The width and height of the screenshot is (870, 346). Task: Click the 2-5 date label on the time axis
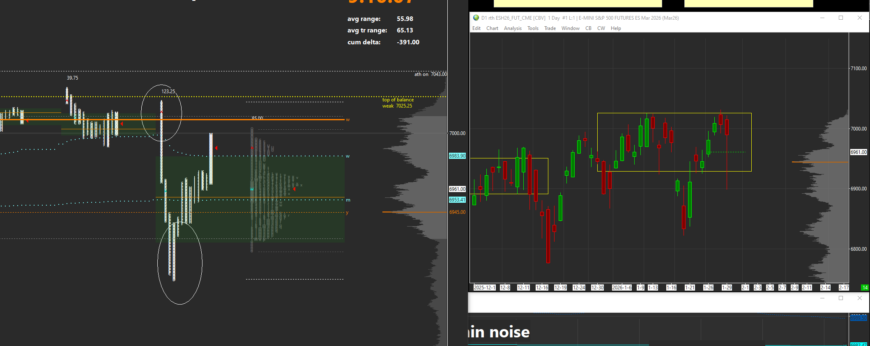click(x=770, y=288)
